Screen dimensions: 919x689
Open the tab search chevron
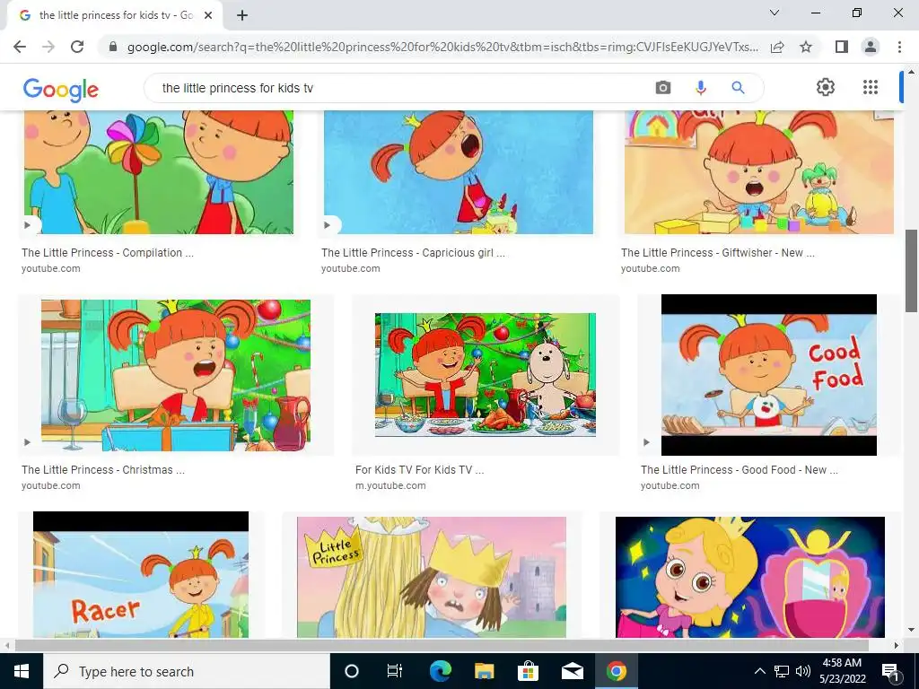(x=775, y=13)
